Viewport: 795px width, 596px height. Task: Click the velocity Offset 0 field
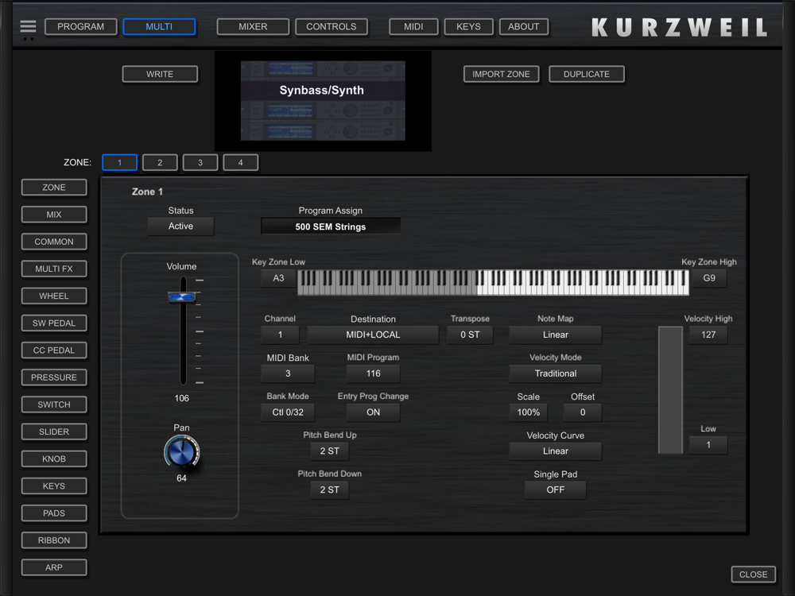pos(583,412)
